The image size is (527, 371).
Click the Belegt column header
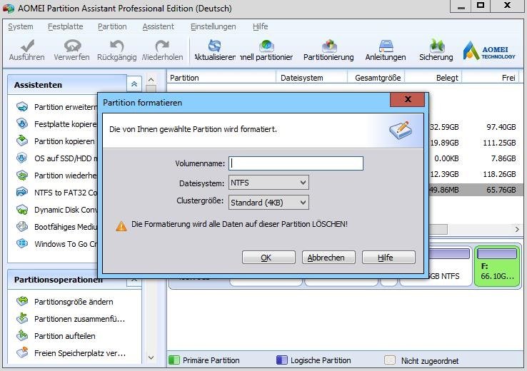(x=433, y=78)
